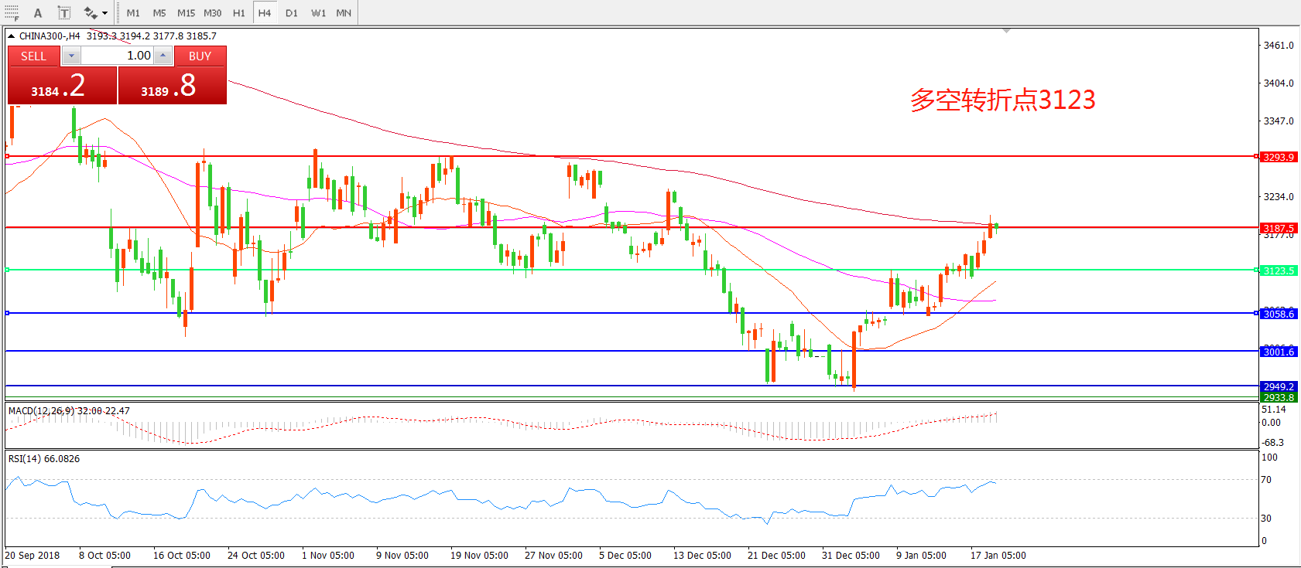
Task: Choose the D1 daily timeframe
Action: pyautogui.click(x=292, y=13)
